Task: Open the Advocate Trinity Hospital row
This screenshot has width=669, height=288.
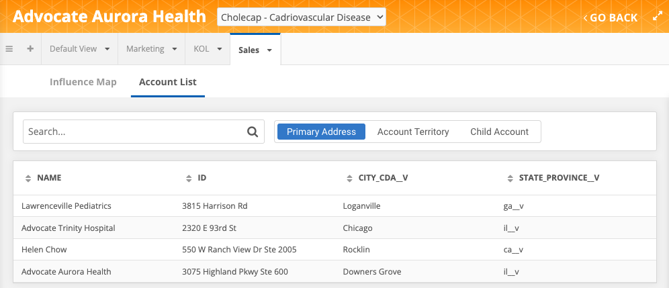Action: click(x=69, y=228)
